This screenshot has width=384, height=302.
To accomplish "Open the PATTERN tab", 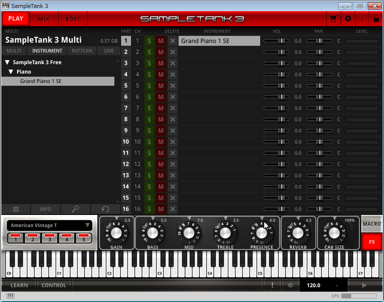I will [82, 51].
